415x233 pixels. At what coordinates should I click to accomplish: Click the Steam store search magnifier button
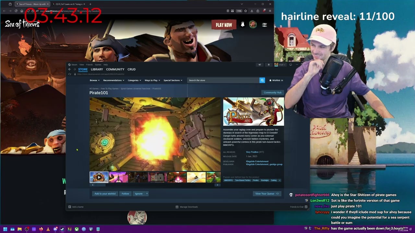pyautogui.click(x=262, y=80)
